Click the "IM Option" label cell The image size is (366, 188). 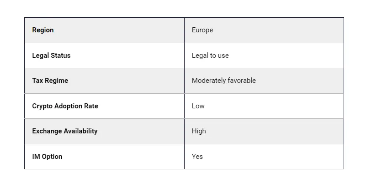[47, 157]
